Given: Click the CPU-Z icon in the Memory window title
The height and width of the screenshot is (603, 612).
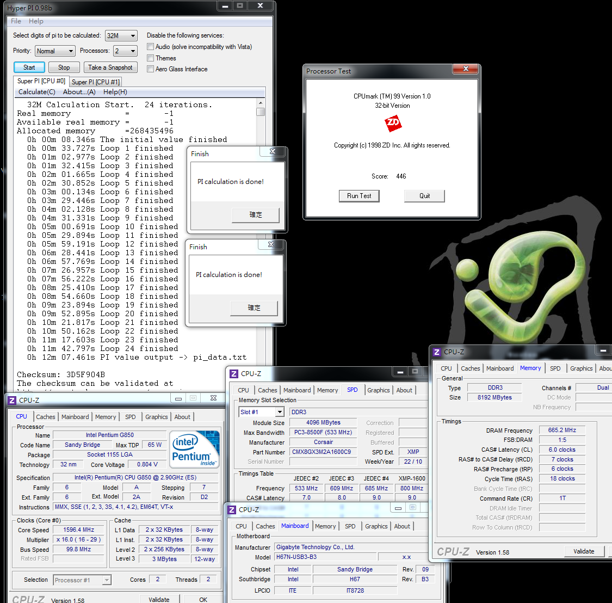Looking at the screenshot, I should click(x=437, y=352).
